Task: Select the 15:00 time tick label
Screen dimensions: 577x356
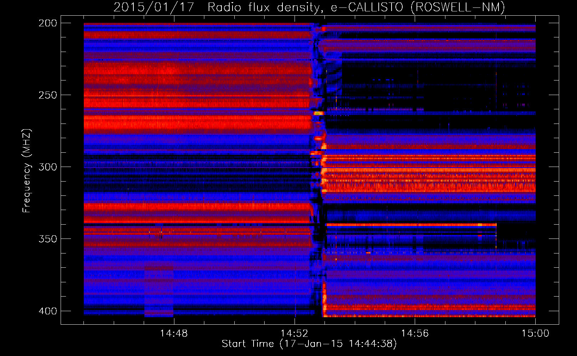Action: 535,334
